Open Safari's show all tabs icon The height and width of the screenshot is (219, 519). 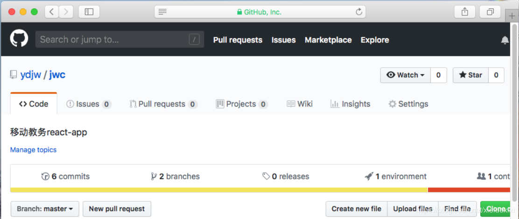[x=490, y=12]
